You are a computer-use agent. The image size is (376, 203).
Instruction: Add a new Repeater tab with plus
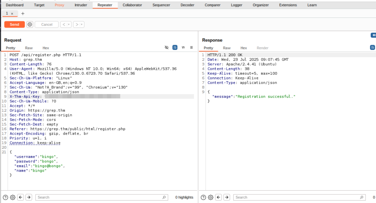click(x=23, y=13)
